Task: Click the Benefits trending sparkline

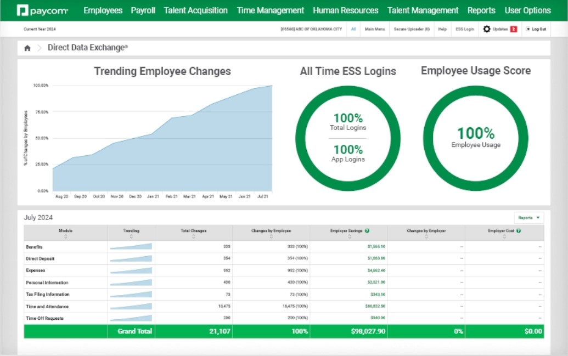Action: point(132,246)
